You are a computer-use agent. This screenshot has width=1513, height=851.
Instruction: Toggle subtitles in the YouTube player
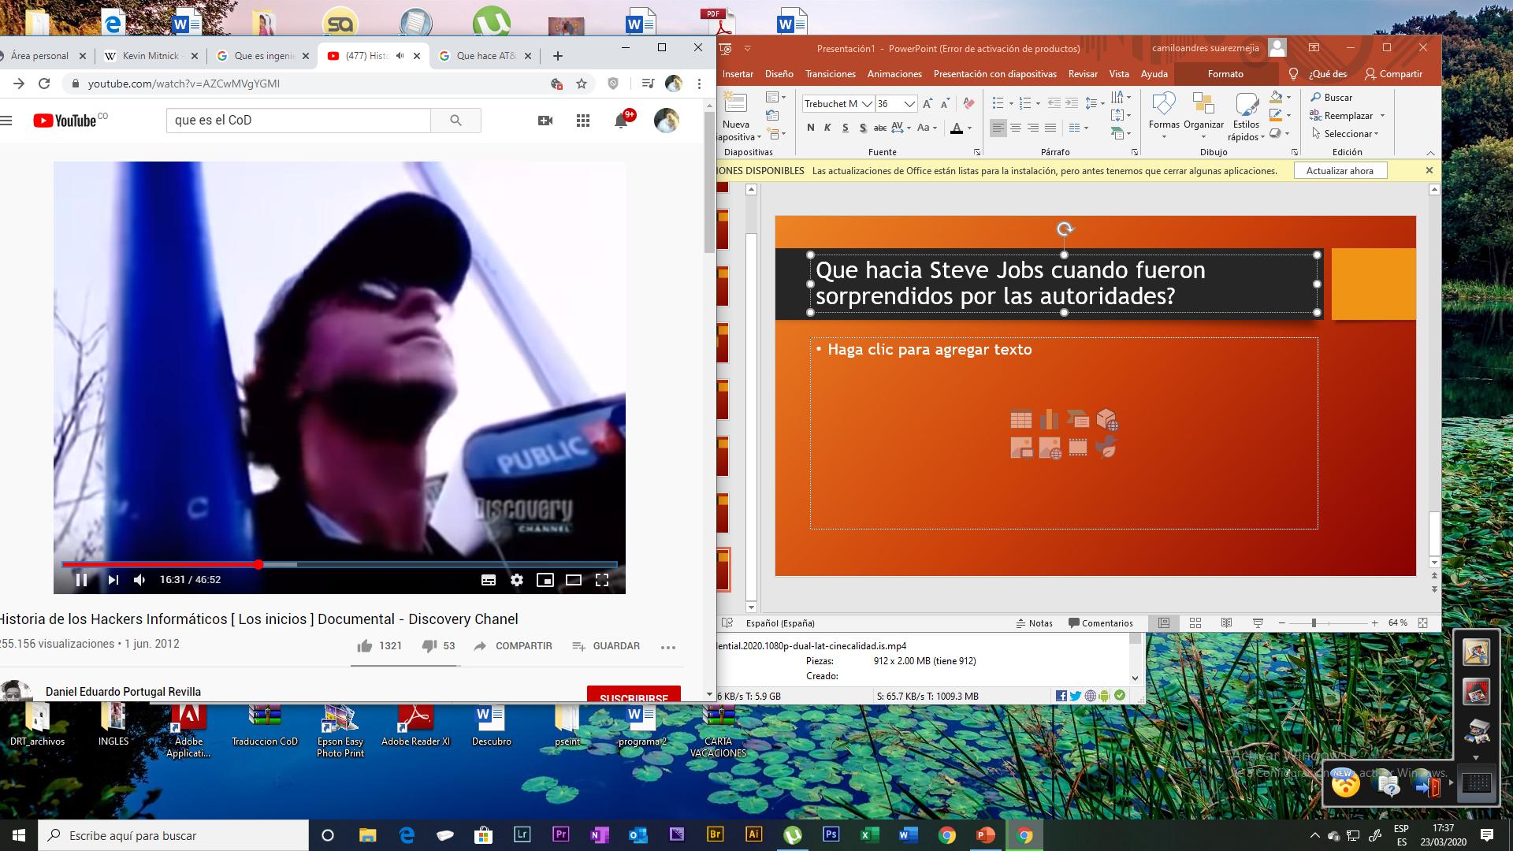pyautogui.click(x=489, y=580)
